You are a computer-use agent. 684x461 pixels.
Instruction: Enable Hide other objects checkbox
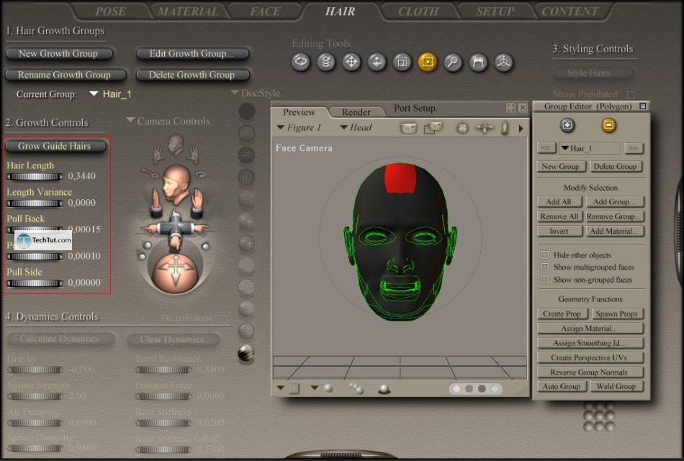(544, 255)
